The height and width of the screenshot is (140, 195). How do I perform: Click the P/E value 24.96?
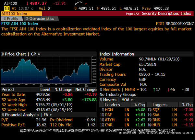pyautogui.click(x=41, y=120)
